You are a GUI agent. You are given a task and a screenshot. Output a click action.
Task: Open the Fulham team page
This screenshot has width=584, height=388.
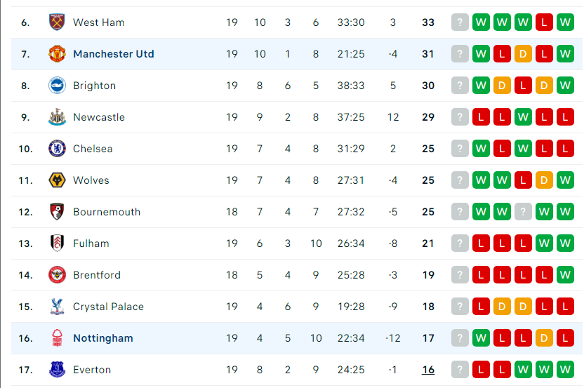(x=91, y=243)
